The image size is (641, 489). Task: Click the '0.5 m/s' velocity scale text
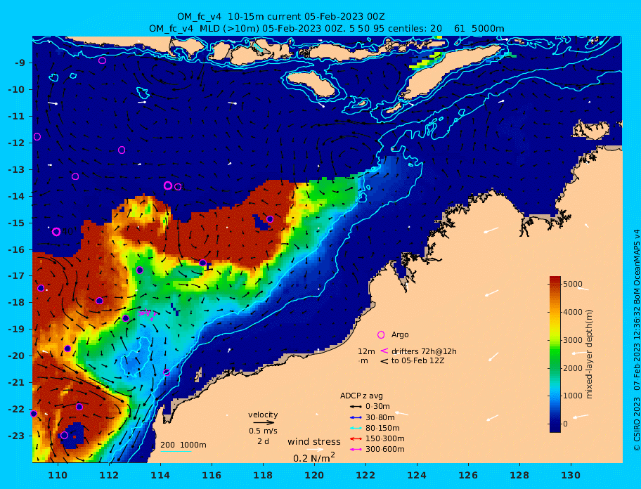tap(263, 431)
